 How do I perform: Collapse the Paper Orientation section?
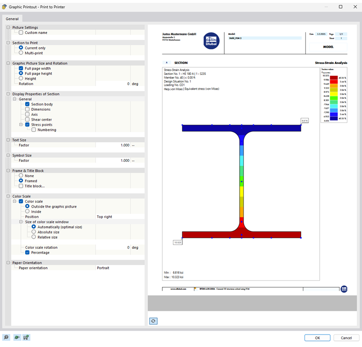tap(8, 263)
